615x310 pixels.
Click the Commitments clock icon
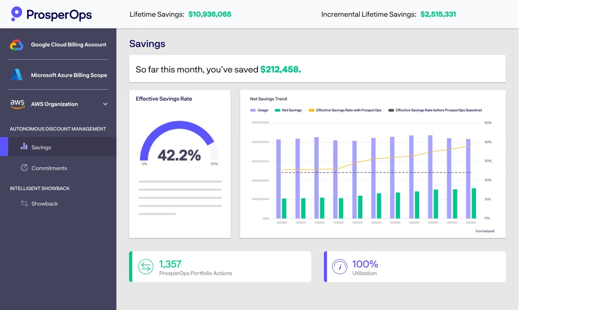coord(24,168)
